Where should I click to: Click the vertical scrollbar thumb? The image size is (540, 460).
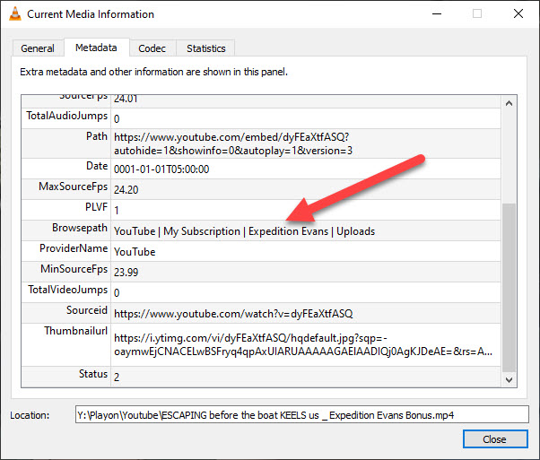pos(510,287)
